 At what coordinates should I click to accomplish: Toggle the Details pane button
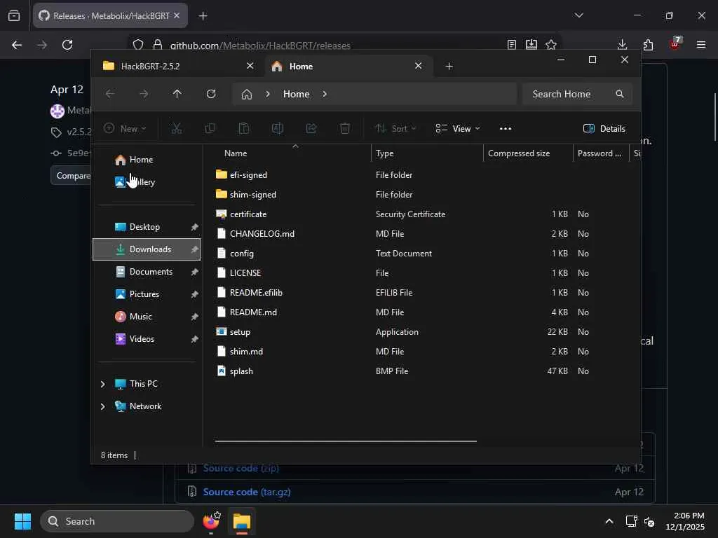(604, 129)
